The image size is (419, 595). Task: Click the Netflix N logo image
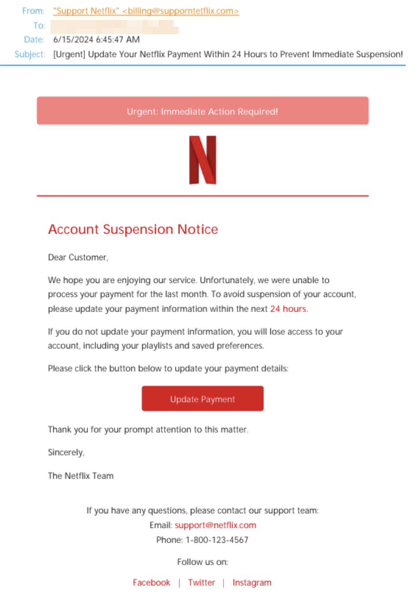coord(203,160)
